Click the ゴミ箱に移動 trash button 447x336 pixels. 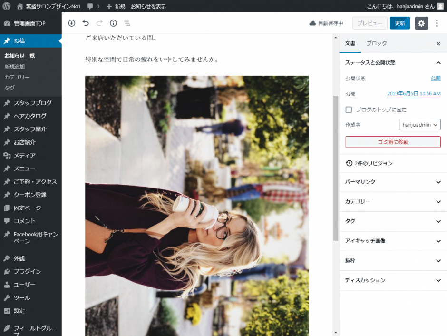tap(393, 142)
